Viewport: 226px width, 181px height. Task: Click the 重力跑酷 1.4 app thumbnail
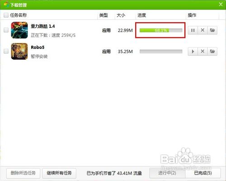pyautogui.click(x=19, y=30)
